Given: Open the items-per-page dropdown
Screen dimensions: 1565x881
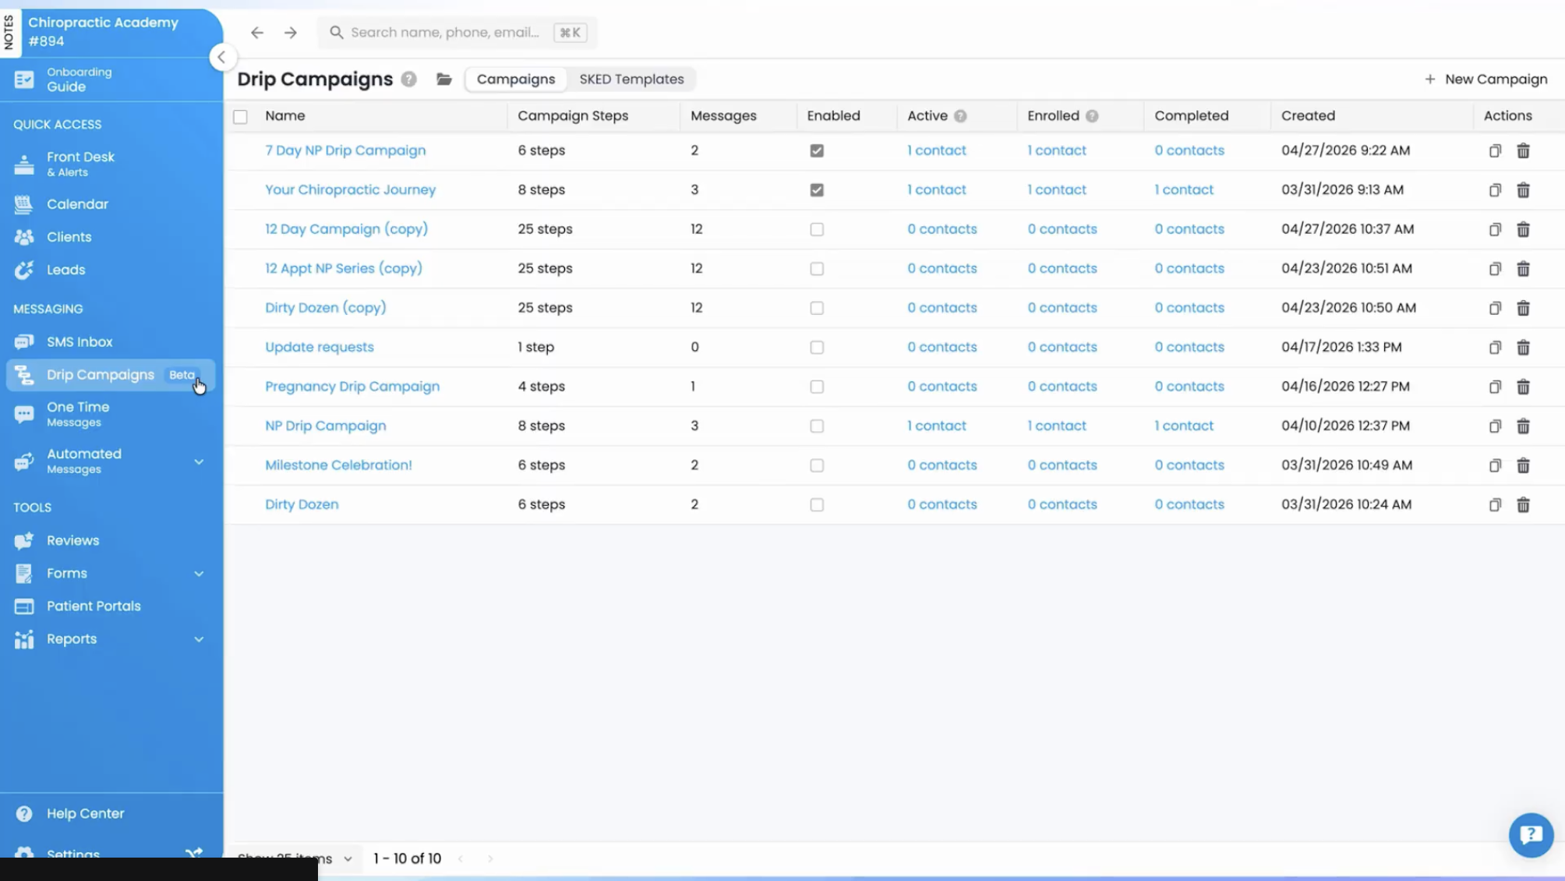Looking at the screenshot, I should (295, 858).
